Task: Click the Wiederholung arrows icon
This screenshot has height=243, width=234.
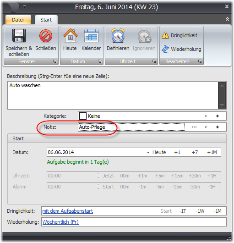Action: pos(165,49)
